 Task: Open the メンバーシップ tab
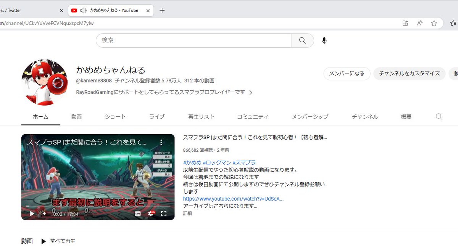310,117
